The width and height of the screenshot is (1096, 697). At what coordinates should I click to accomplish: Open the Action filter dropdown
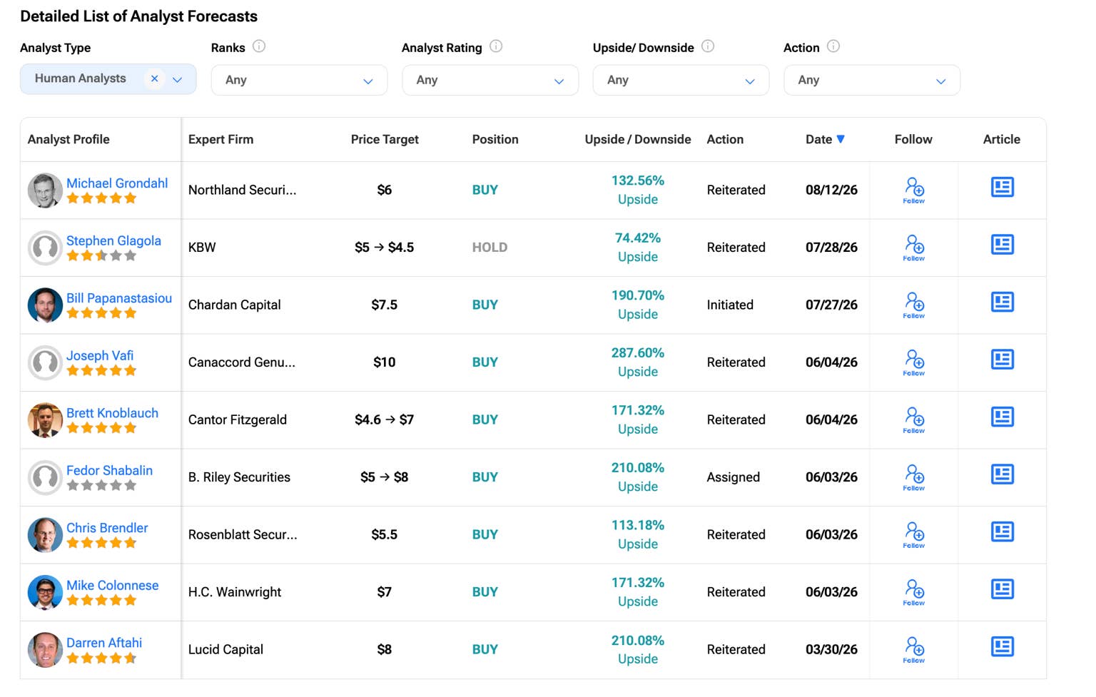click(x=872, y=80)
